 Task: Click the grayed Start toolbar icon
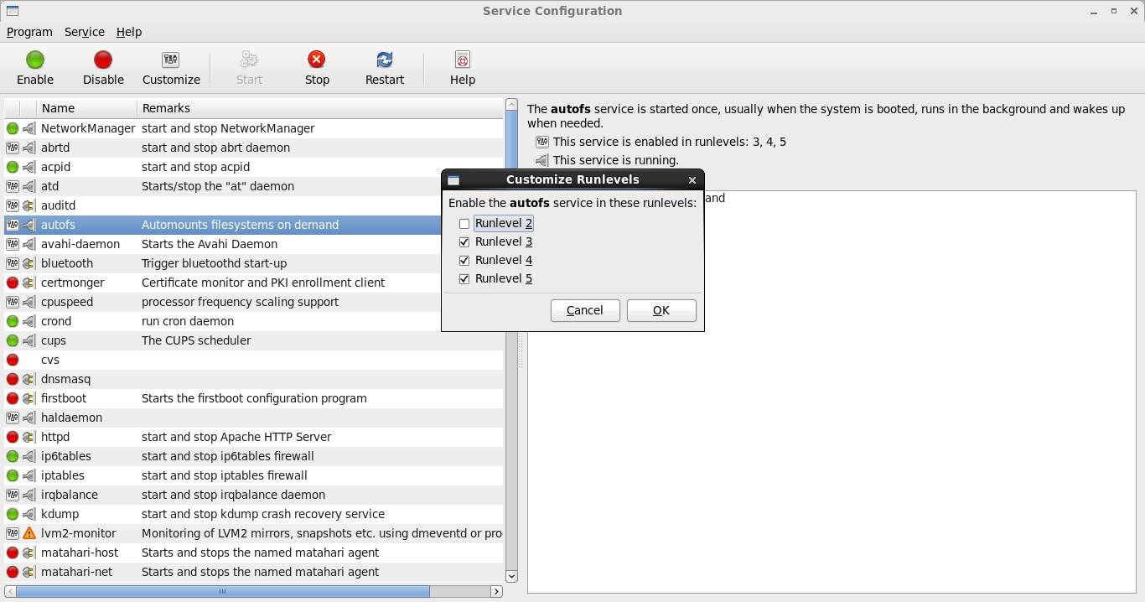point(249,60)
